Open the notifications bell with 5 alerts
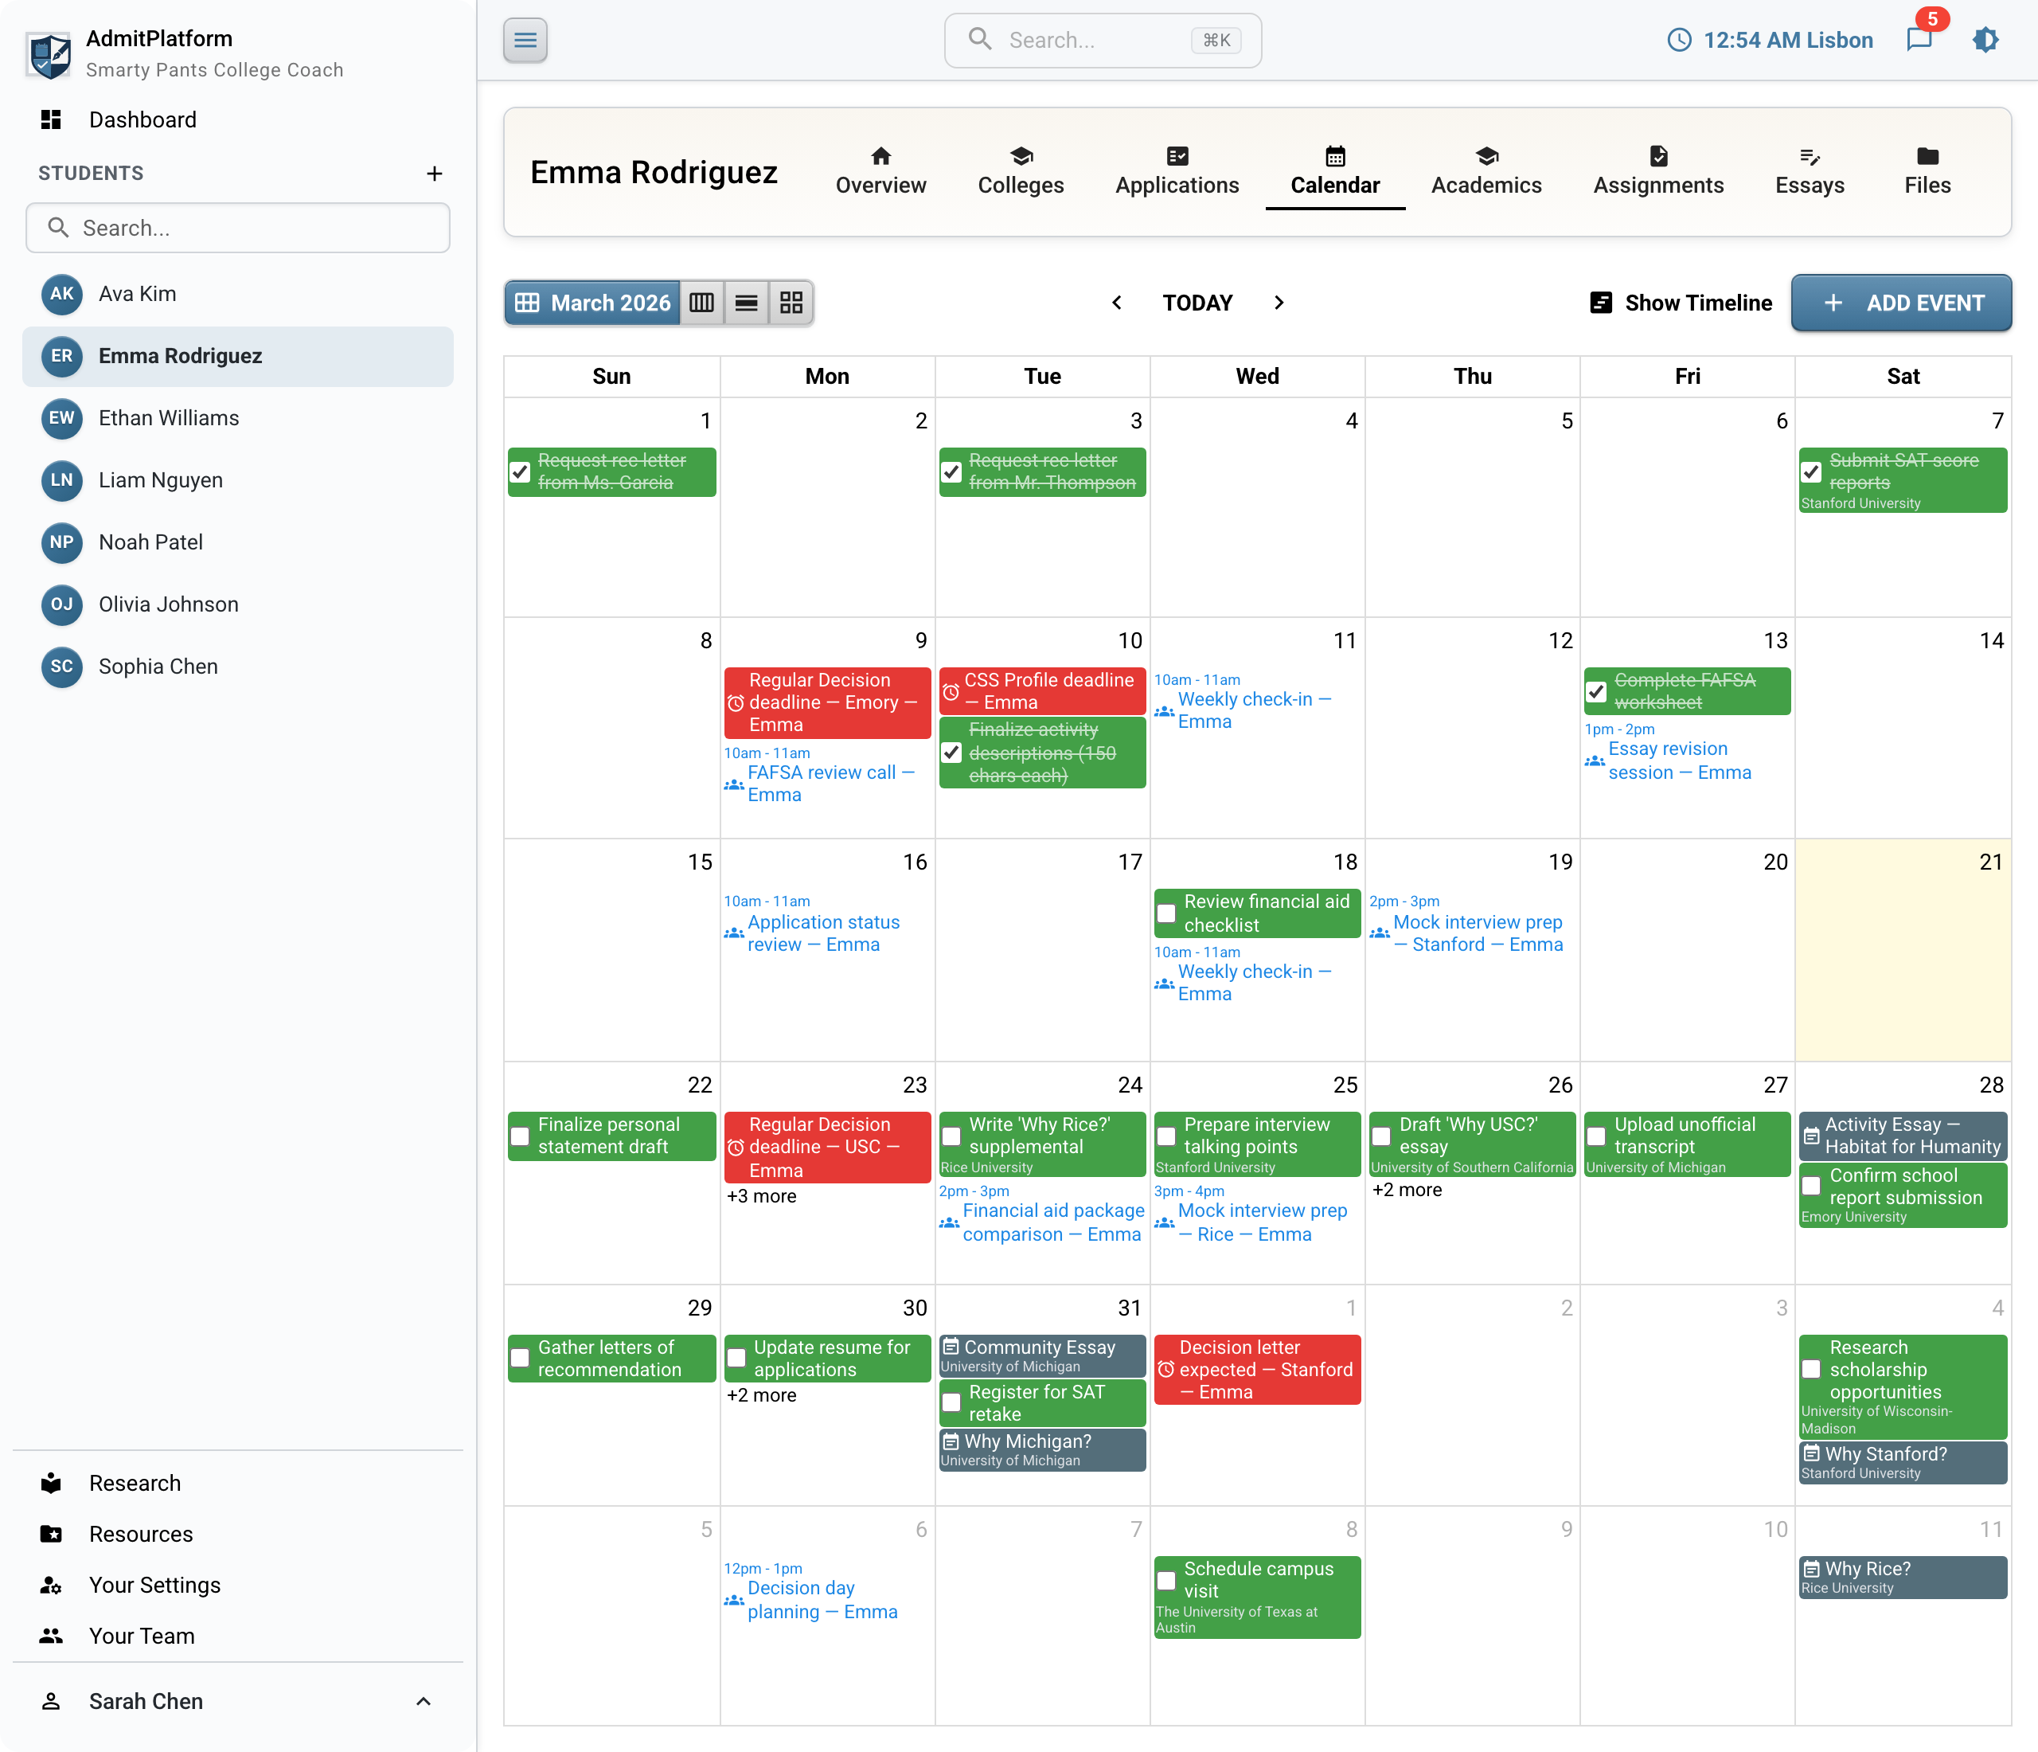 [x=1919, y=39]
